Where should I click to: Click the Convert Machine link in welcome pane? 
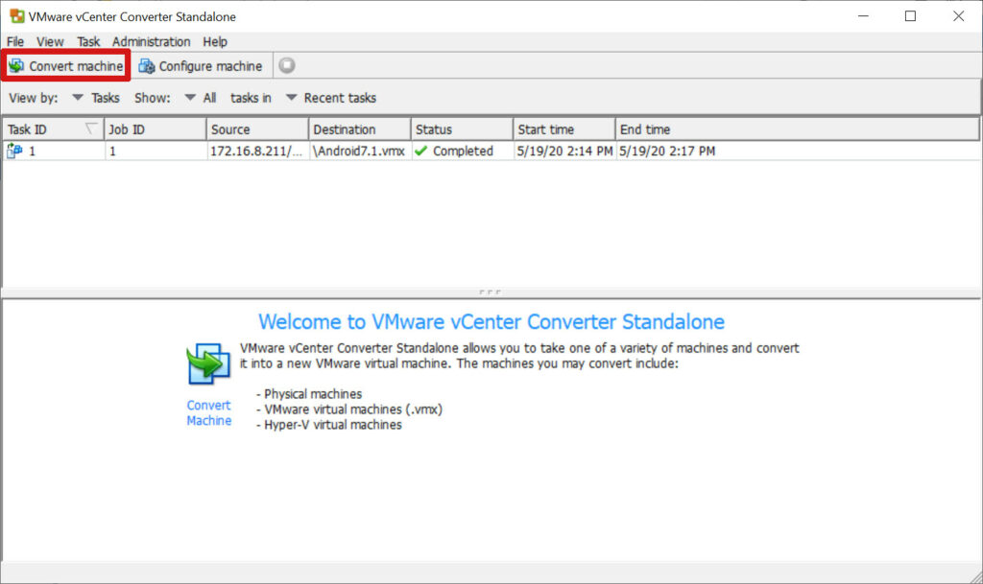pyautogui.click(x=208, y=413)
